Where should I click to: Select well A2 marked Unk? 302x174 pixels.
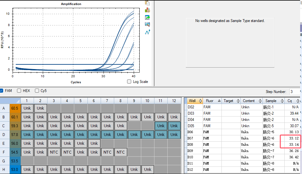pos(41,108)
